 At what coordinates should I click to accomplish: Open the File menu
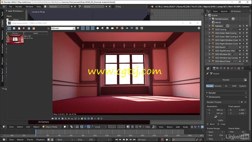point(10,7)
